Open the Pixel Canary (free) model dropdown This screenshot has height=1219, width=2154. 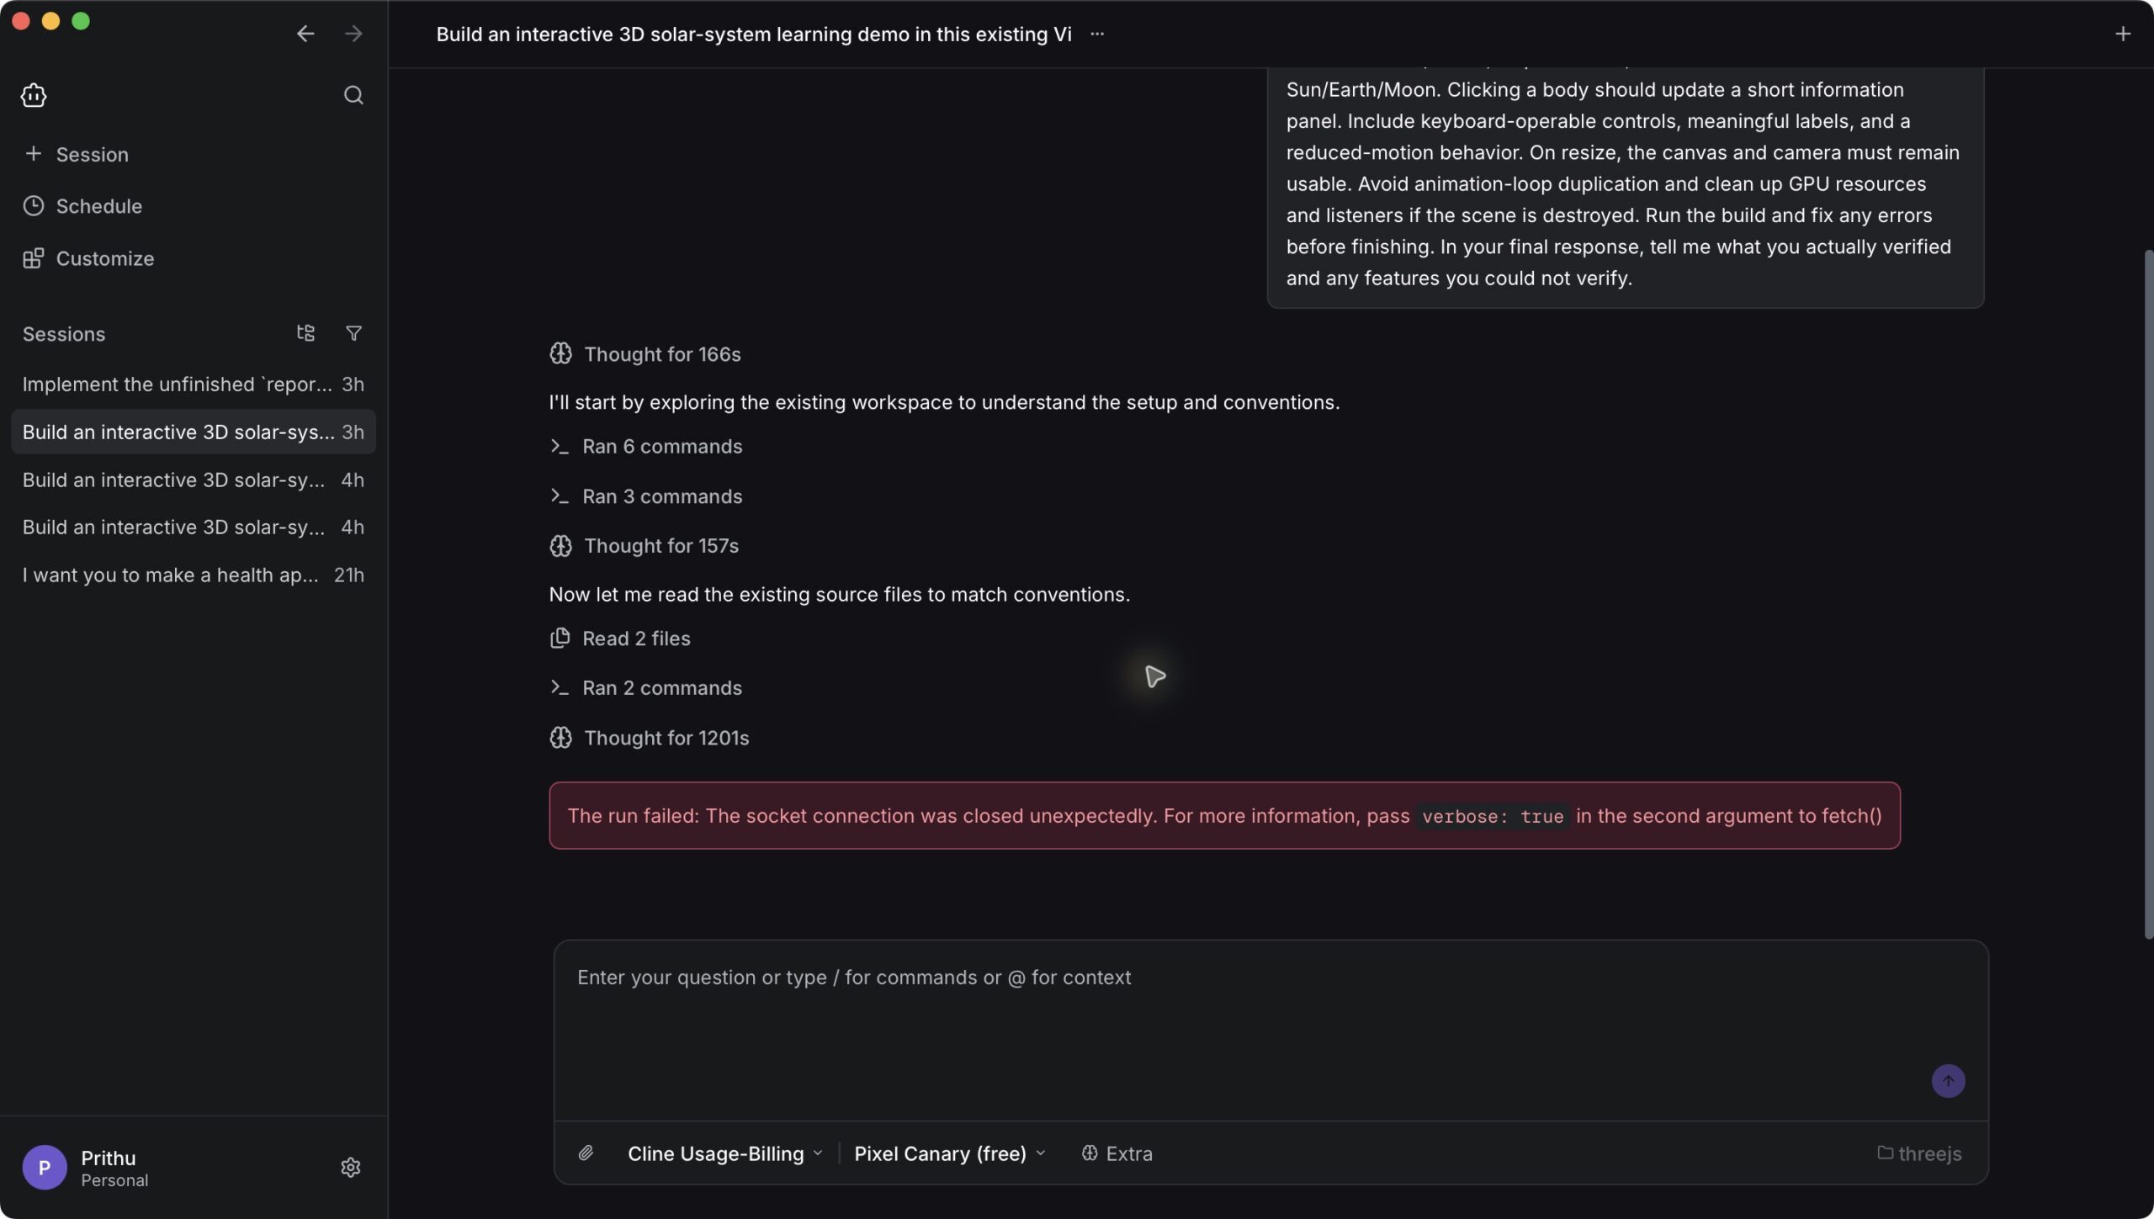(949, 1153)
